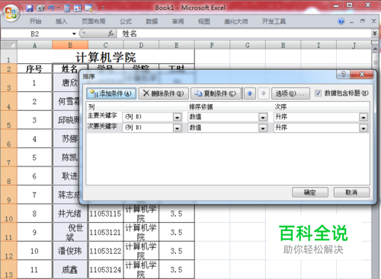This screenshot has width=381, height=279.
Task: Click the Name Box showing B2
Action: click(35, 33)
